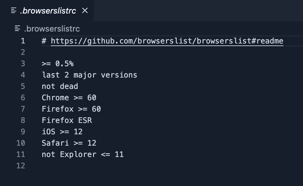Select line number 1 in the gutter

point(22,41)
